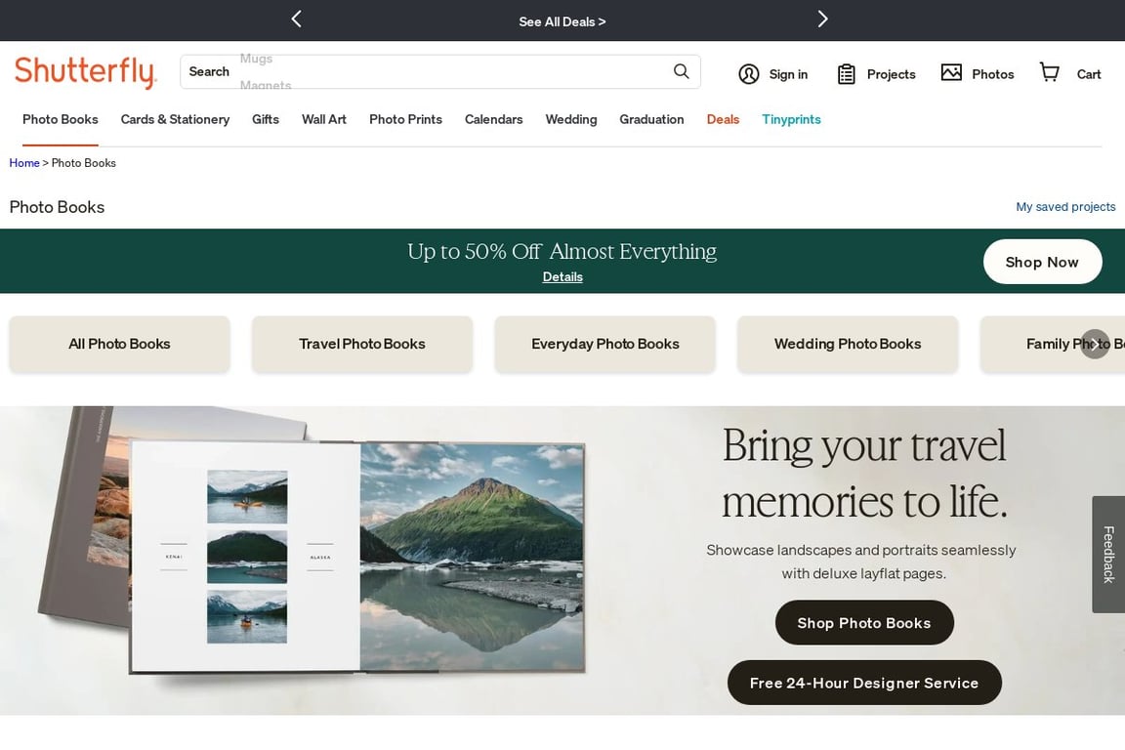Screen dimensions: 1125x750
Task: Select Wedding Photo Books category
Action: (848, 345)
